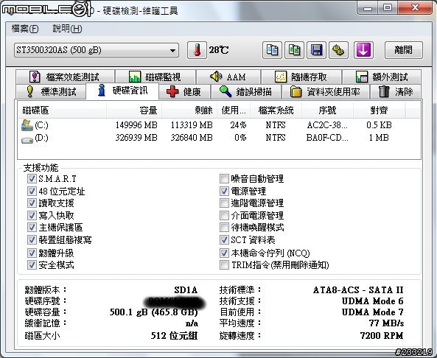Viewport: 437px width, 358px height.
Task: Click the C: drive Windows icon
Action: click(27, 125)
